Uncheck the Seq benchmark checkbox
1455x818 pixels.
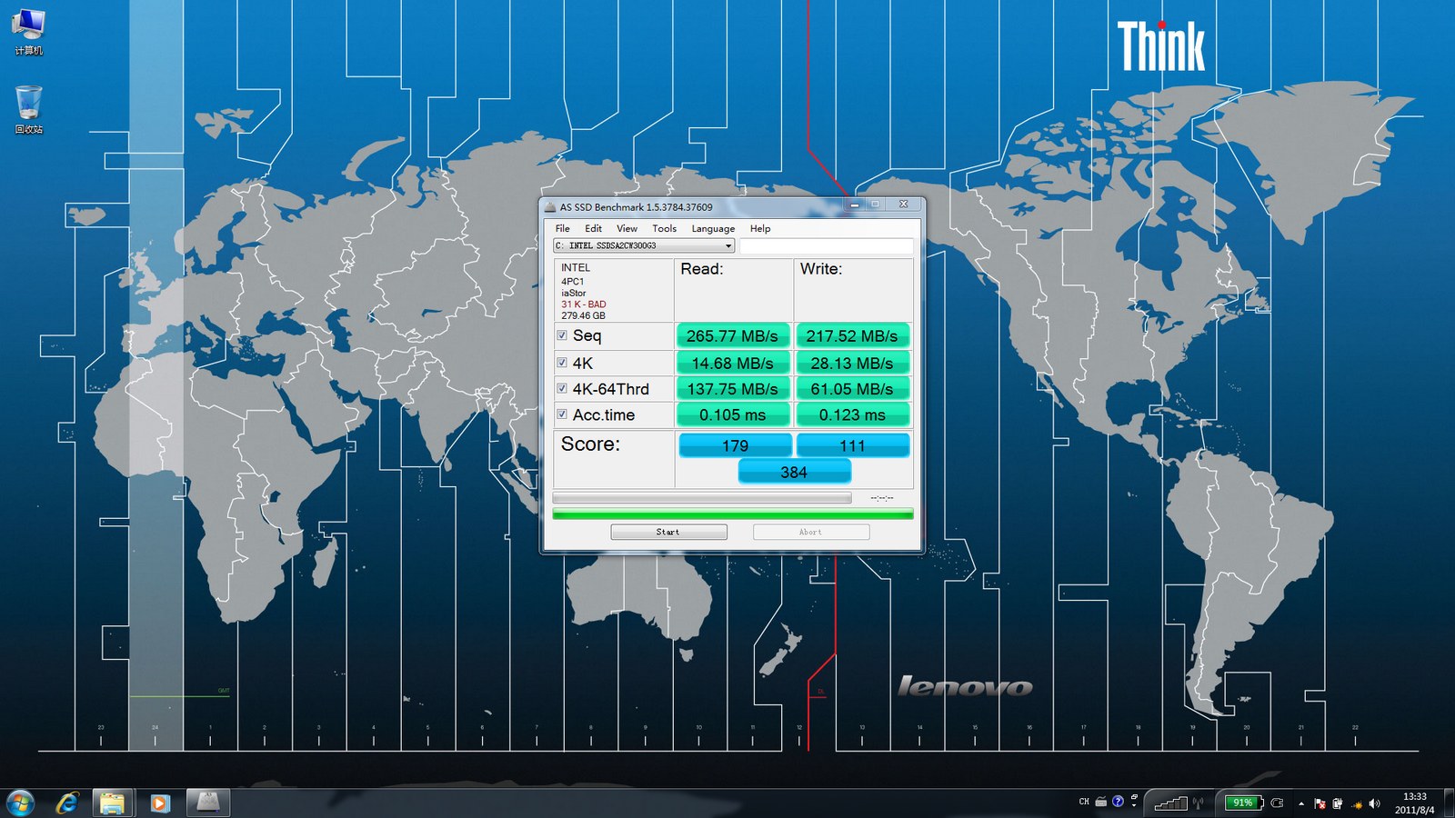[x=562, y=335]
